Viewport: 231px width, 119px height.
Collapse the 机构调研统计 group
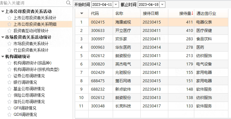tap(3, 56)
